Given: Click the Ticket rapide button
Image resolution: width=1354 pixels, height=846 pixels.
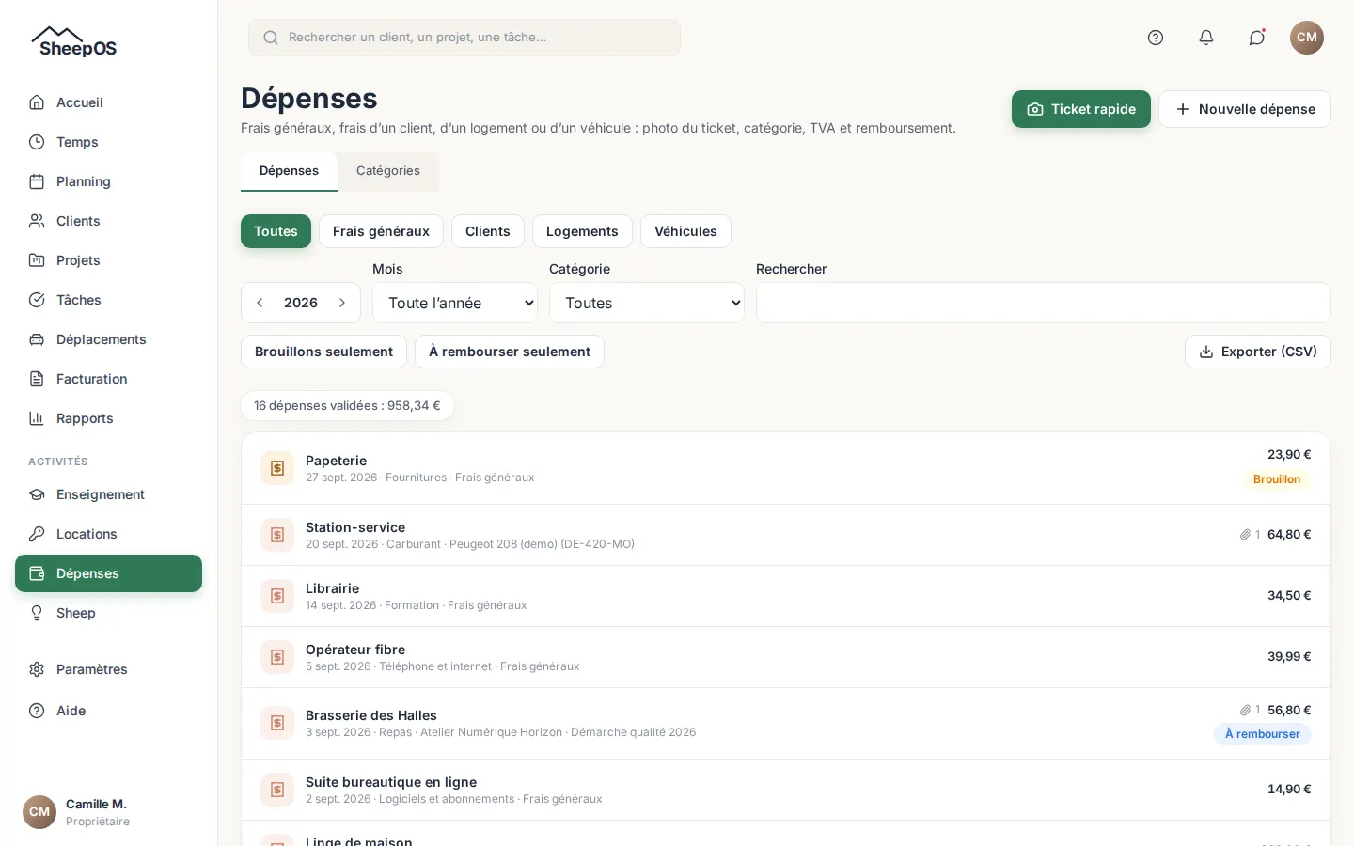Looking at the screenshot, I should [x=1081, y=109].
